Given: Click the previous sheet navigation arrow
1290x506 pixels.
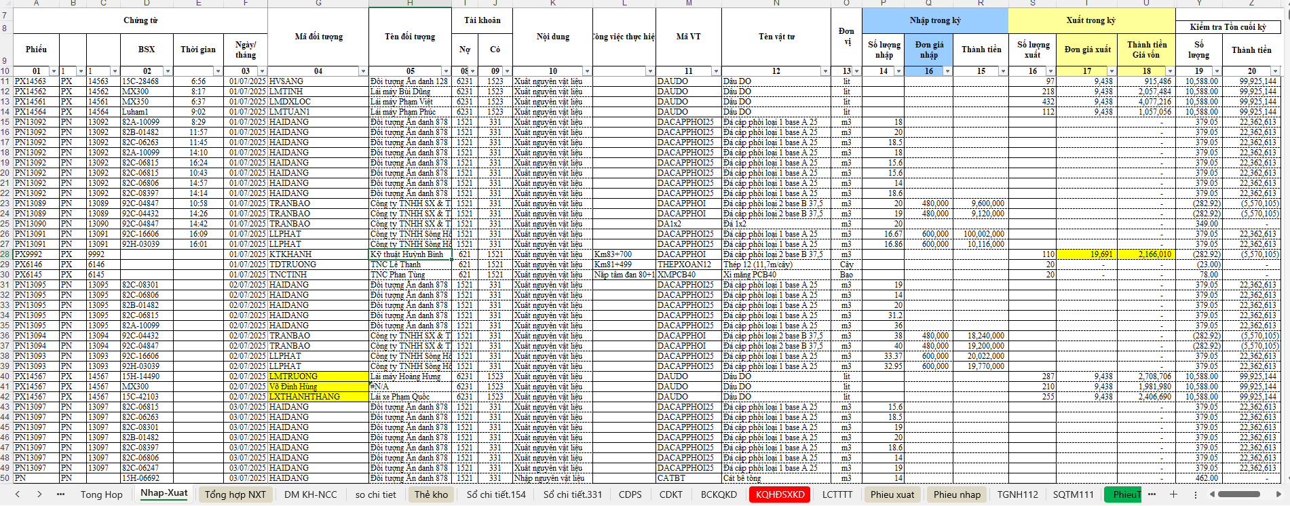Looking at the screenshot, I should [18, 494].
